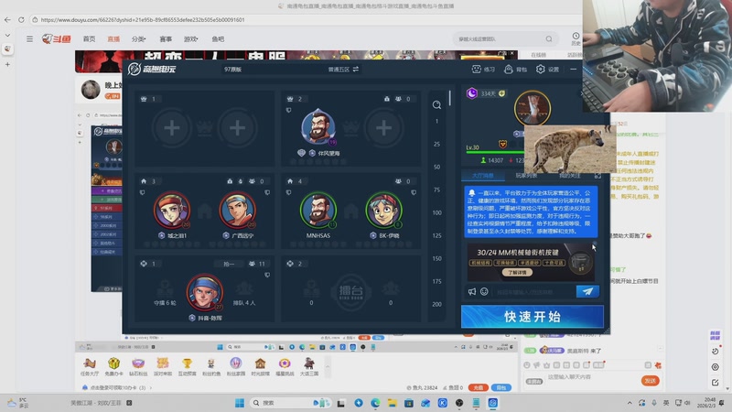Click the orange 充值 recharge button
The width and height of the screenshot is (732, 412).
coord(478,387)
